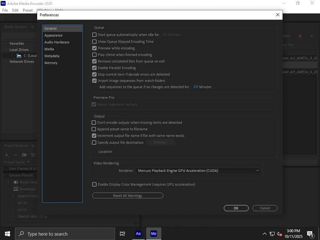The width and height of the screenshot is (320, 240).
Task: Select the Memory preferences category
Action: tap(62, 63)
